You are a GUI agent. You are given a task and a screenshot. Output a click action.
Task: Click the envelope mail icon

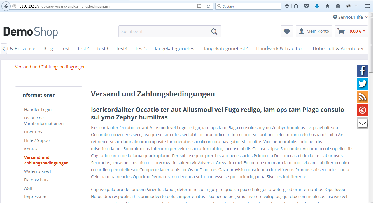[x=362, y=123]
